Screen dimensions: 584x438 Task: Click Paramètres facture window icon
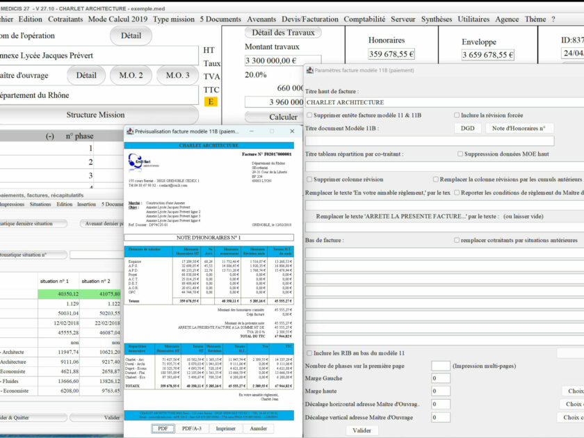click(309, 70)
